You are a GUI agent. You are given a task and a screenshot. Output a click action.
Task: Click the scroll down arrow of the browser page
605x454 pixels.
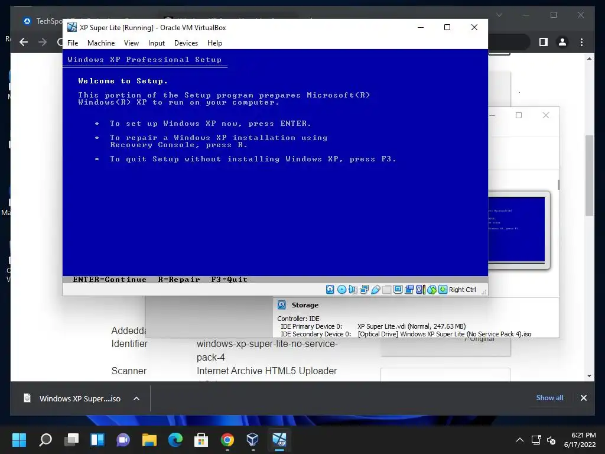[x=589, y=375]
